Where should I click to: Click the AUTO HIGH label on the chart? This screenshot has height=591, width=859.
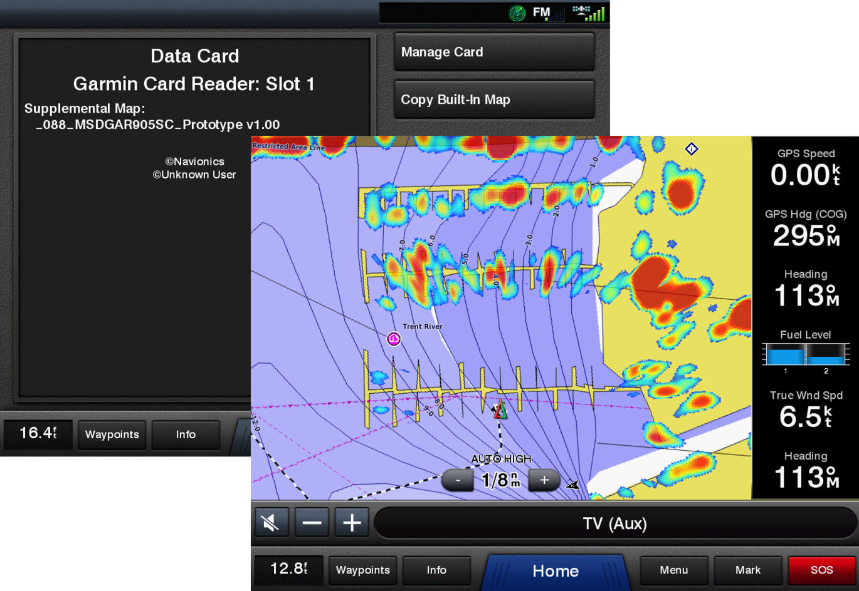point(501,459)
